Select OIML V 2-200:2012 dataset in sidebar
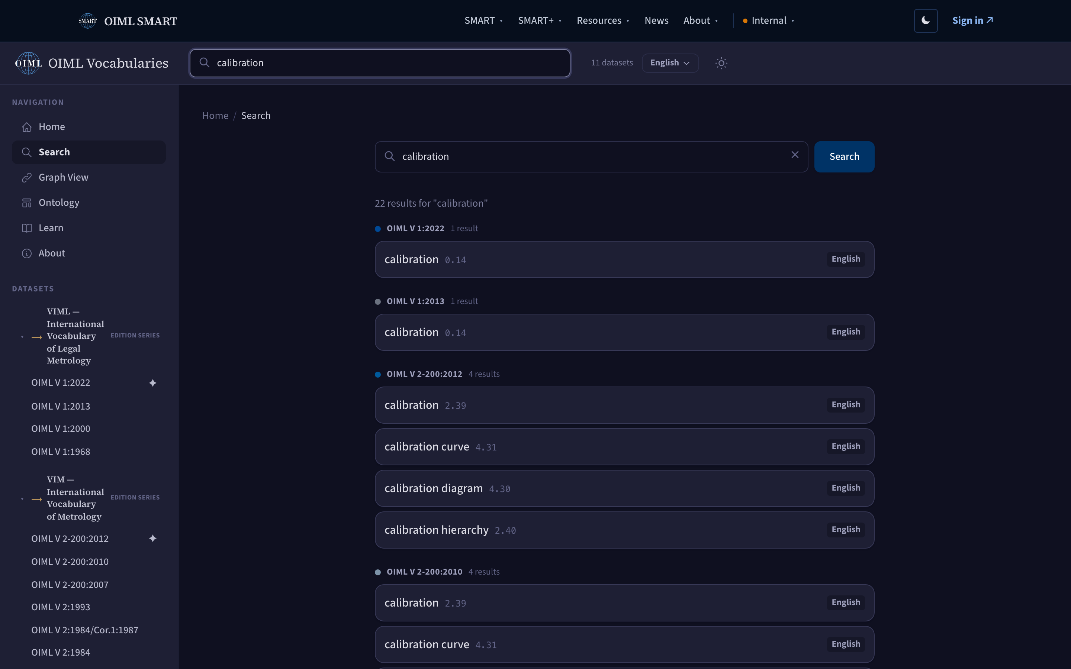 click(70, 539)
